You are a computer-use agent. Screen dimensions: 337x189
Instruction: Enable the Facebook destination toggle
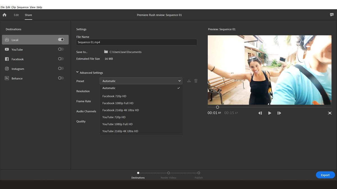tap(61, 59)
